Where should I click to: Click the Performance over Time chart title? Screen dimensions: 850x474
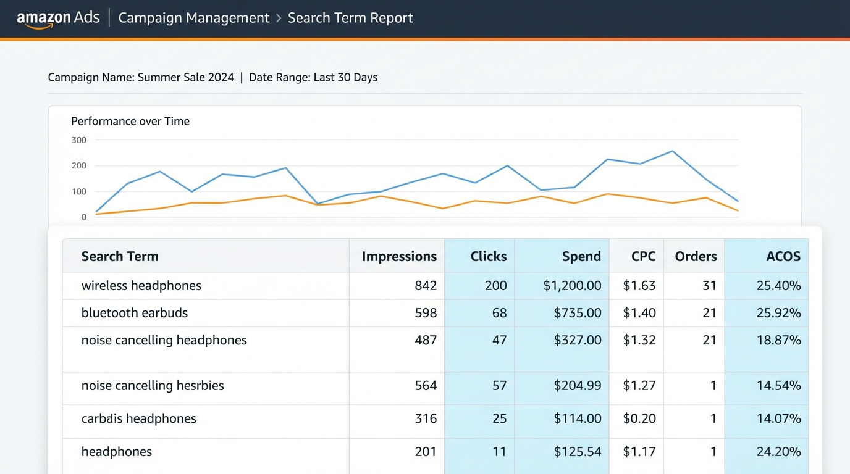tap(130, 121)
